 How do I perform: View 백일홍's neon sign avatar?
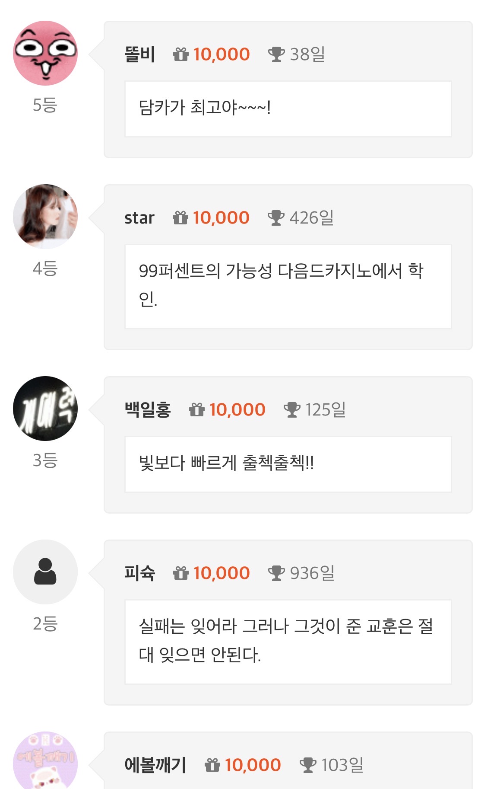pos(45,409)
